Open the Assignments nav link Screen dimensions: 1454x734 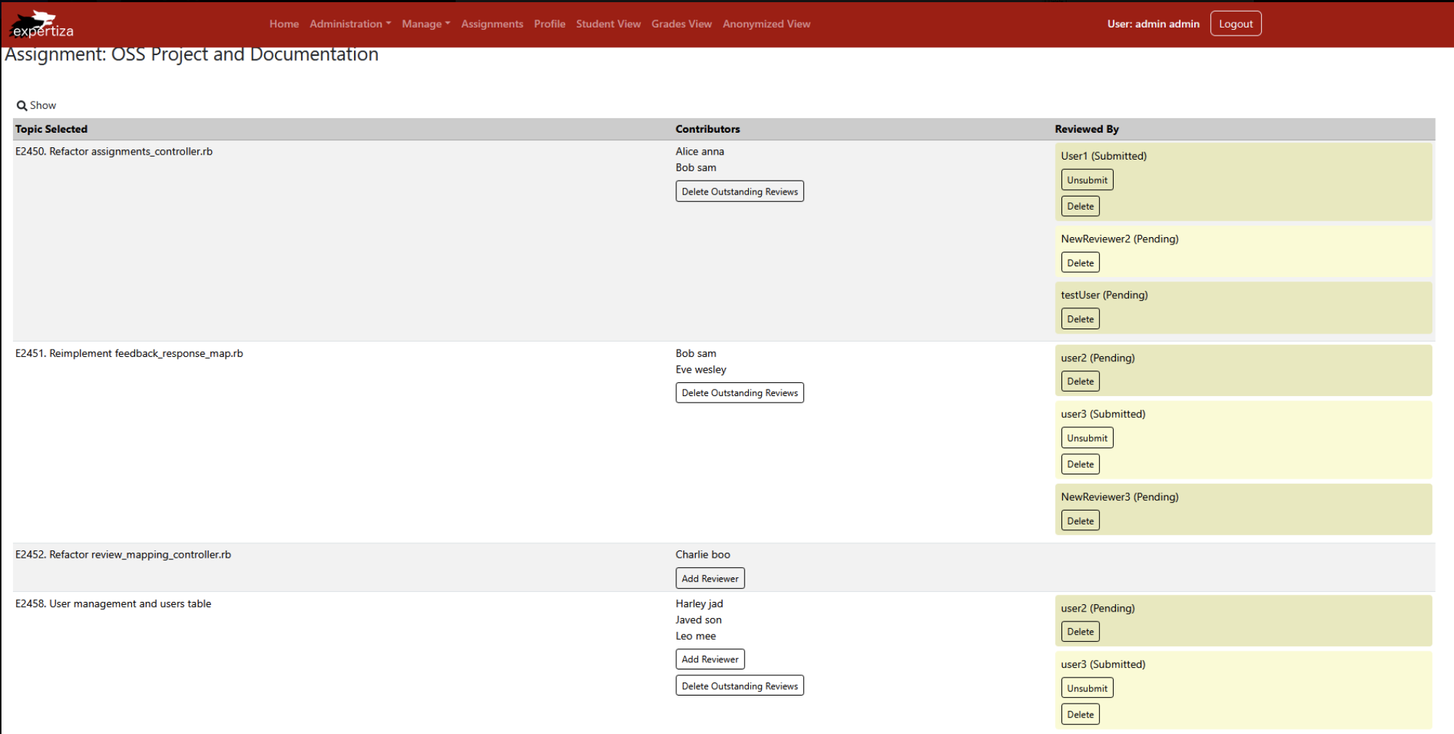click(x=492, y=24)
